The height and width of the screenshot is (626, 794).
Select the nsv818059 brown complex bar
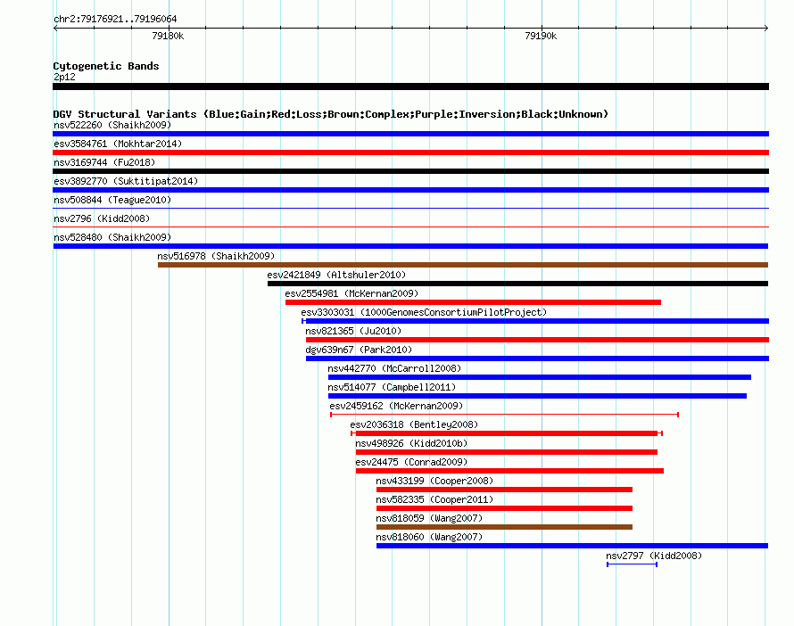click(x=504, y=527)
